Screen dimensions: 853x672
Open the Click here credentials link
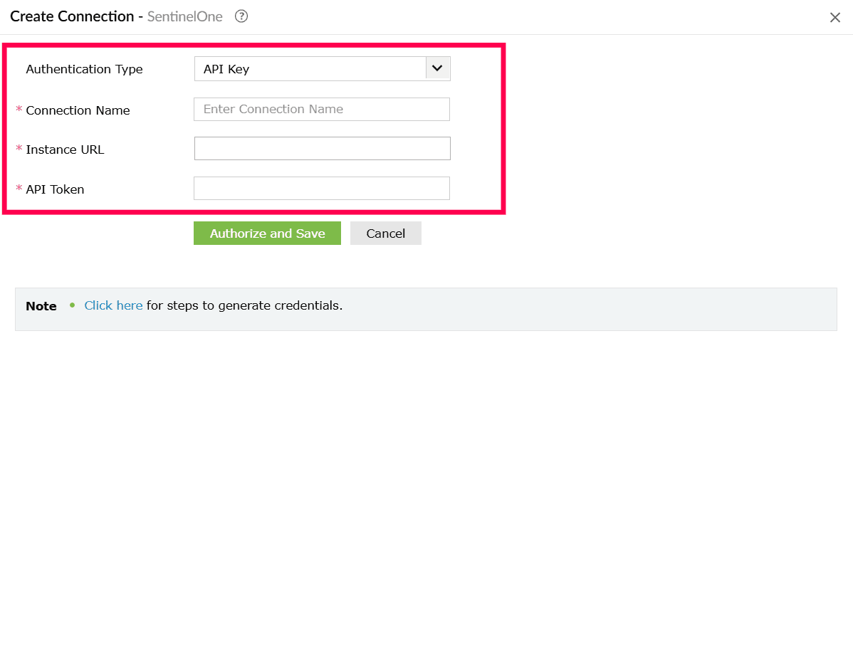coord(113,305)
